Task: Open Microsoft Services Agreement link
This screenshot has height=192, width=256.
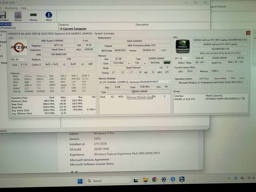Action: point(90,160)
